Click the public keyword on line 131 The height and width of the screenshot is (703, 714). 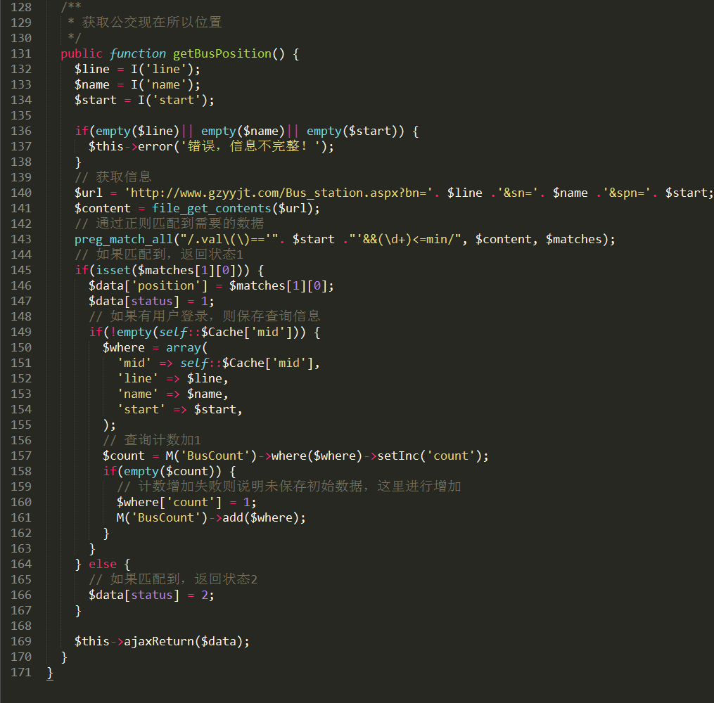click(x=81, y=53)
